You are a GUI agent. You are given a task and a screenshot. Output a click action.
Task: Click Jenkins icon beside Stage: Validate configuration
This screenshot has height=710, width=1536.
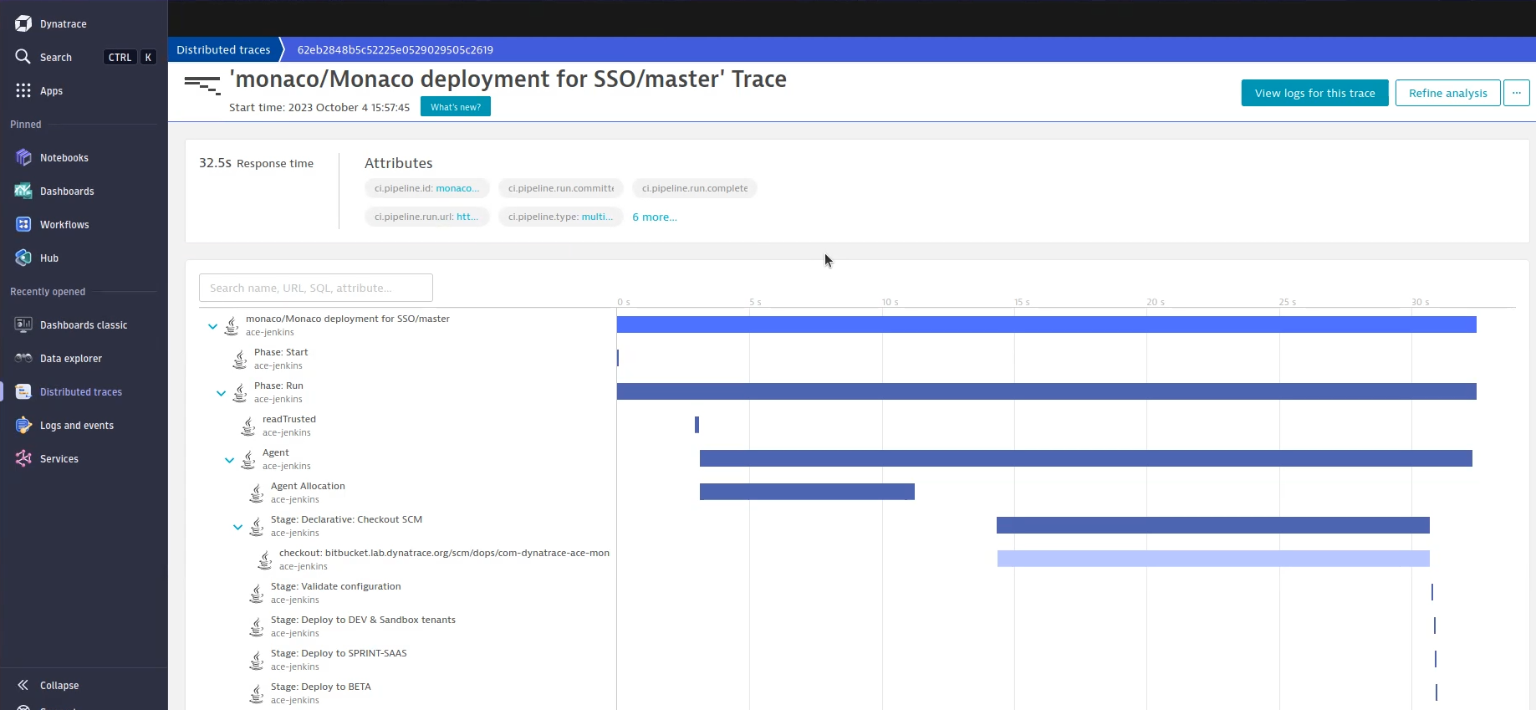click(257, 593)
